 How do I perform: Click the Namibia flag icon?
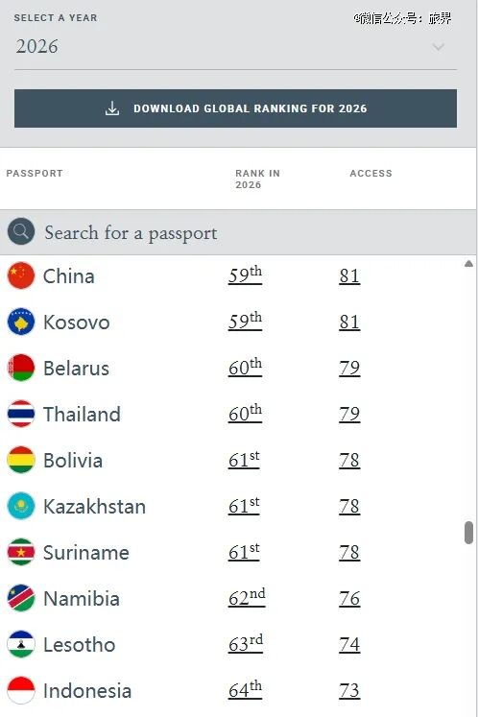pyautogui.click(x=21, y=598)
